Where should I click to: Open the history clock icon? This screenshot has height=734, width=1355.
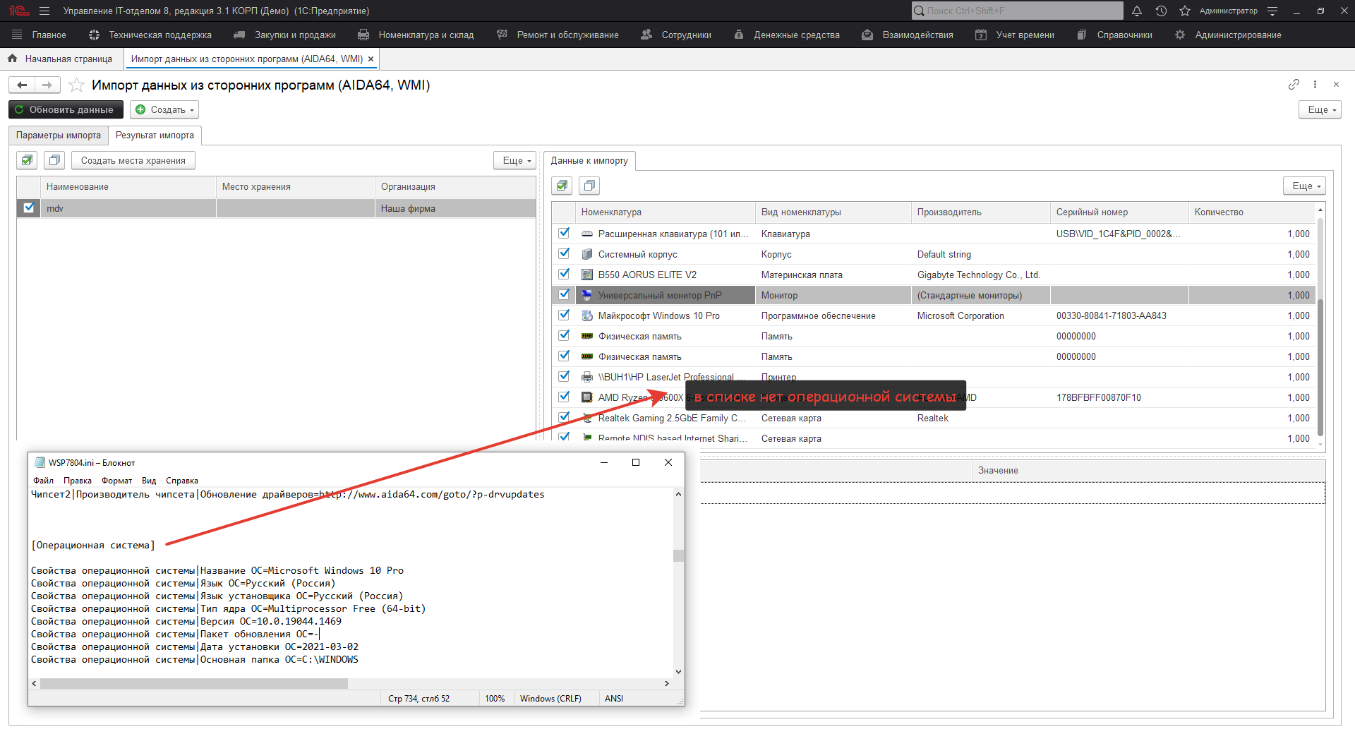(x=1161, y=11)
